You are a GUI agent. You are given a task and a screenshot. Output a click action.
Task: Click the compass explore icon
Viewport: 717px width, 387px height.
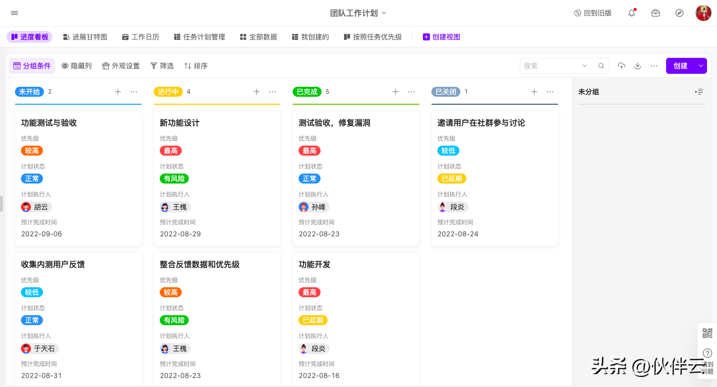tap(680, 13)
